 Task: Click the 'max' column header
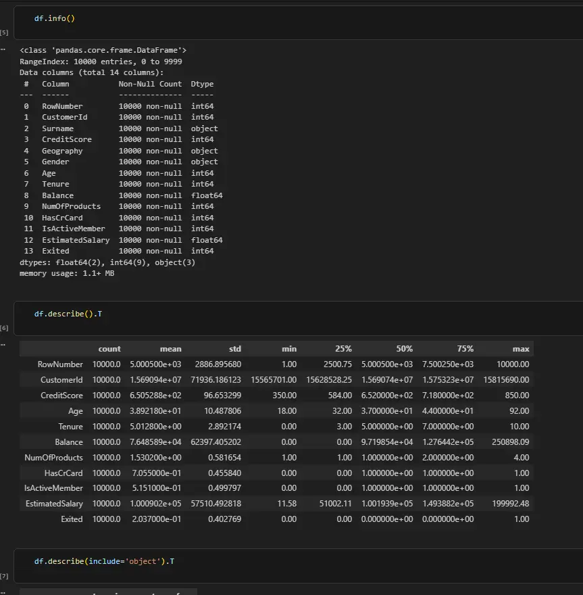coord(521,349)
